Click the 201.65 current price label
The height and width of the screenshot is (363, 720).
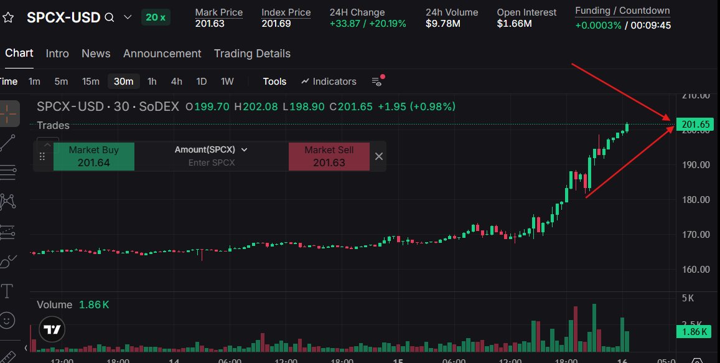(x=696, y=124)
